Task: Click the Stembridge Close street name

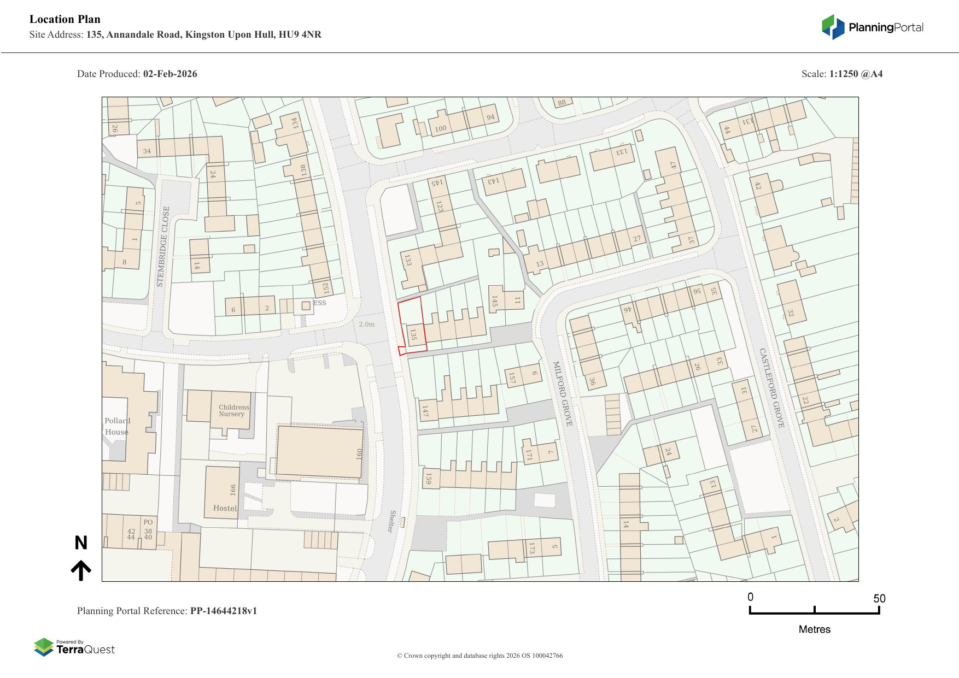Action: click(x=163, y=246)
